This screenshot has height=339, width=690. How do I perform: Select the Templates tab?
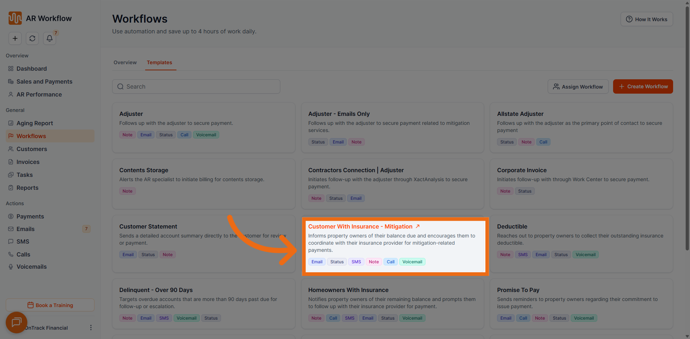click(159, 62)
